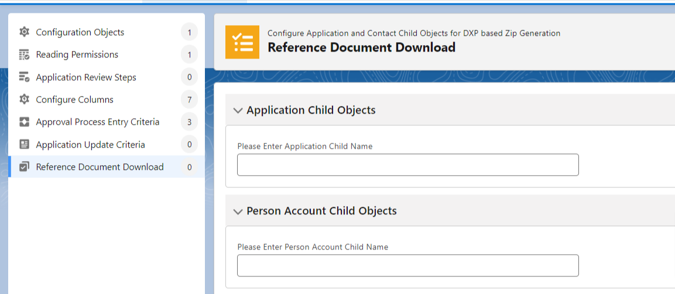Click the Configure Columns gear icon

24,100
